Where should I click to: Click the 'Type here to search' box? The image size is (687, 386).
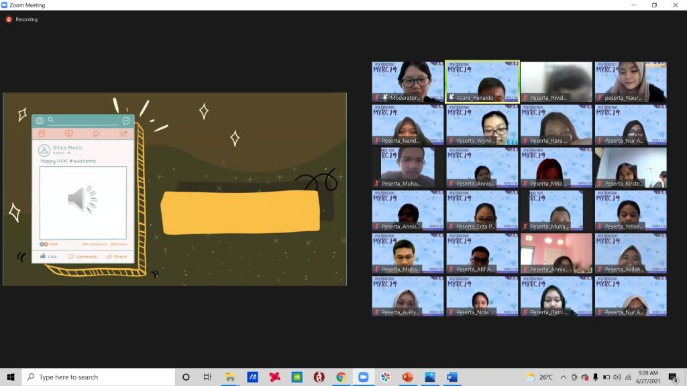[x=98, y=377]
